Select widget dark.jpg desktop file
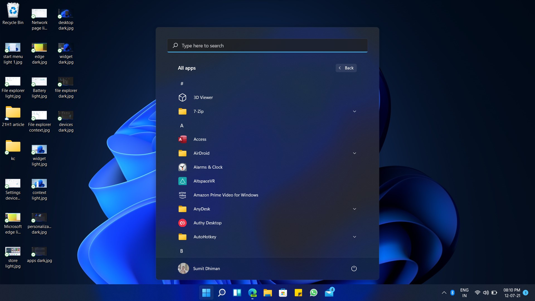Image resolution: width=535 pixels, height=301 pixels. [x=66, y=54]
